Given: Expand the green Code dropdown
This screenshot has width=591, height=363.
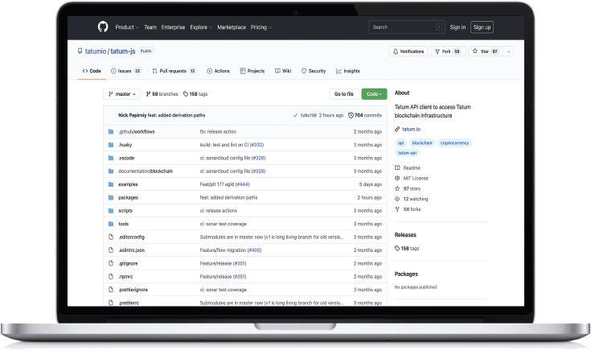Looking at the screenshot, I should coord(374,94).
